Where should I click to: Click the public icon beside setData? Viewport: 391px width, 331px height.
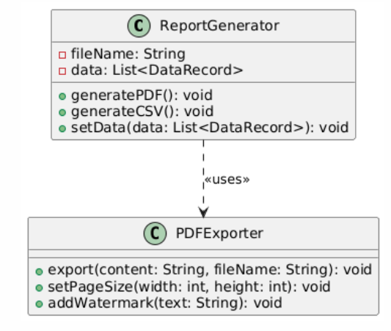(62, 128)
